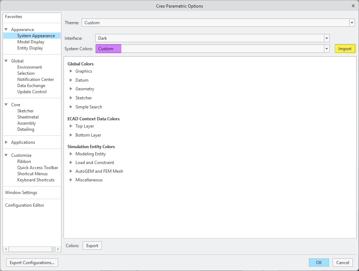Select Keyboard Shortcuts under Customize
Image resolution: width=359 pixels, height=271 pixels.
pyautogui.click(x=36, y=180)
